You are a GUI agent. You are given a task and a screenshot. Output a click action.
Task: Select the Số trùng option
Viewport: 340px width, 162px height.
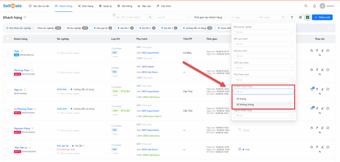263,99
